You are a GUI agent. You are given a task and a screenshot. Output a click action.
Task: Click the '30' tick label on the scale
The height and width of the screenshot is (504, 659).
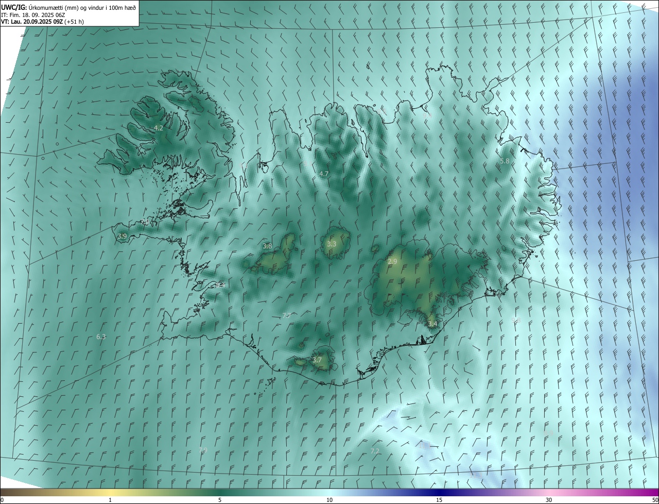[x=549, y=500]
